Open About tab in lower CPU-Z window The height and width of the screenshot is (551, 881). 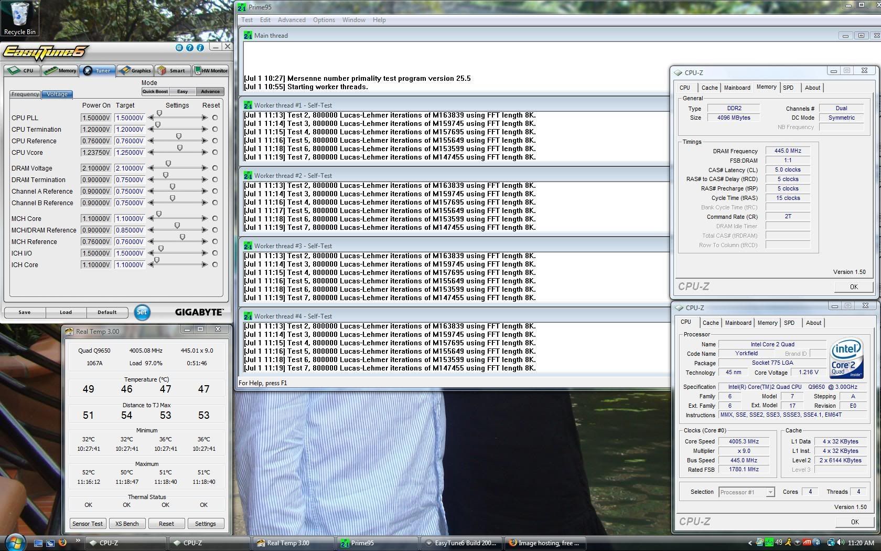(x=814, y=323)
